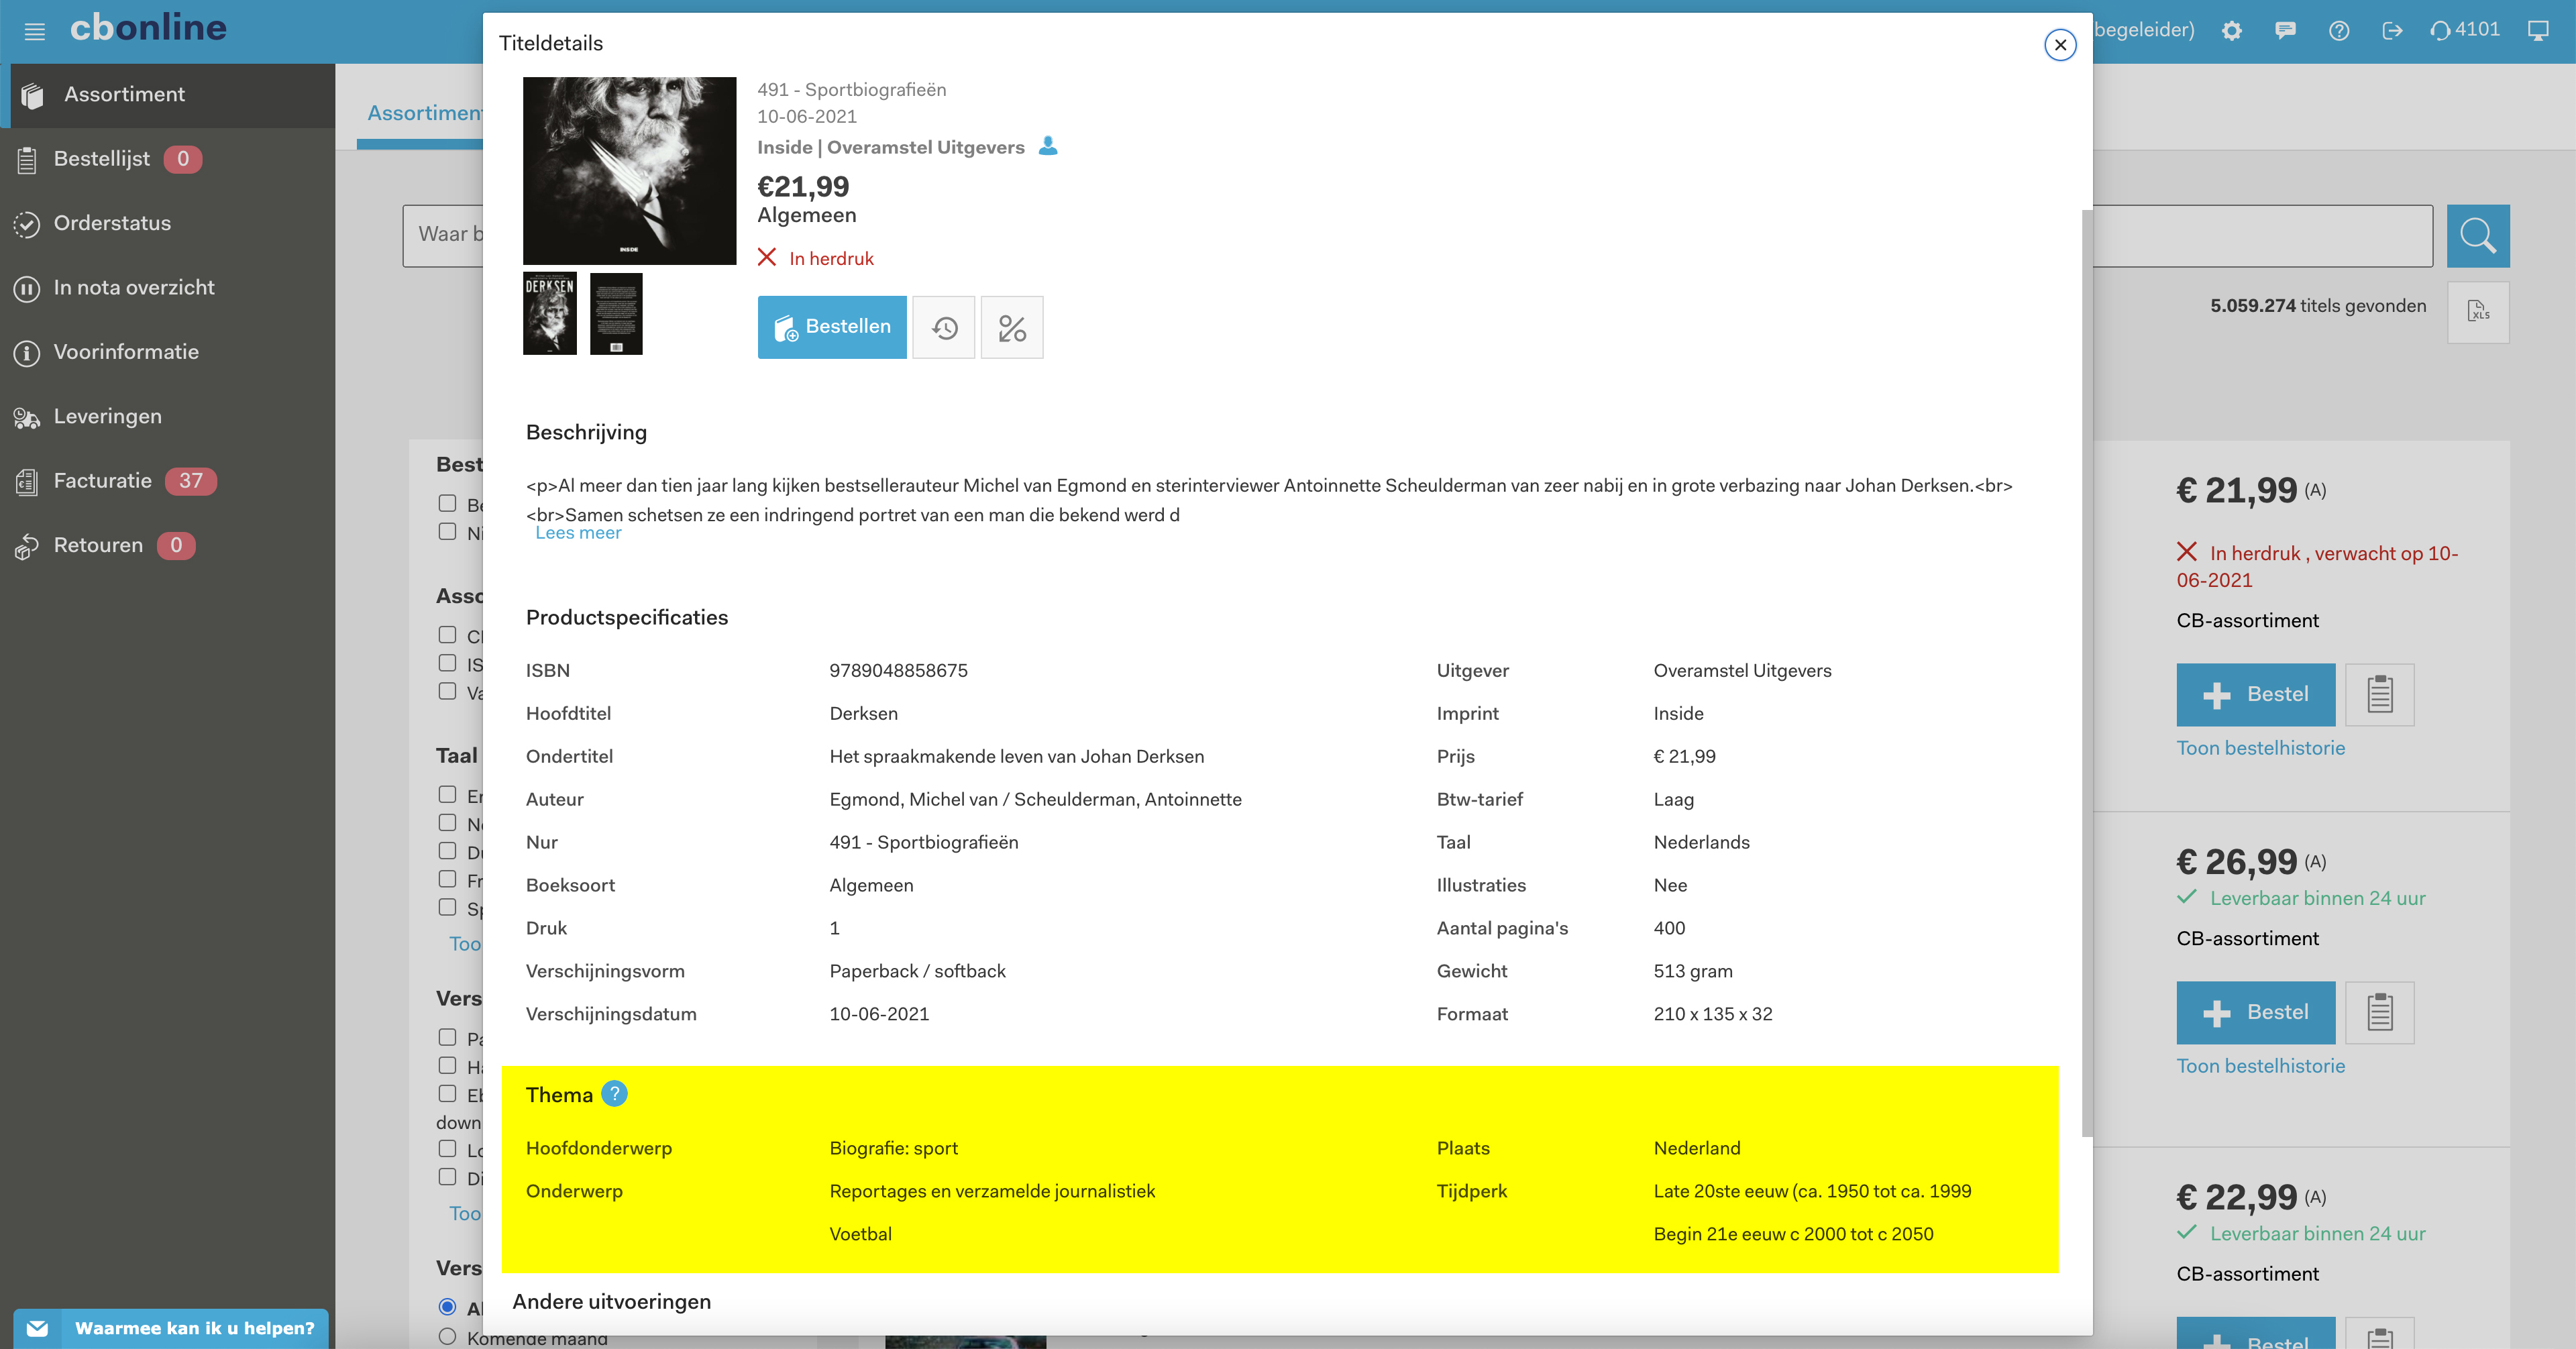Open Toon bestelhistorie under €21,99 title
Screen dimensions: 2576x1349
(x=2261, y=748)
